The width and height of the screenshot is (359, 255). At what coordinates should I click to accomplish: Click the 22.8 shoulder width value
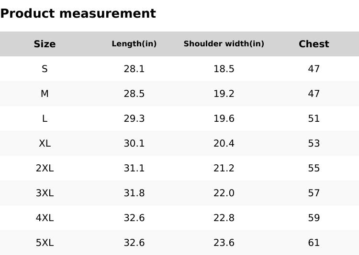tap(224, 218)
